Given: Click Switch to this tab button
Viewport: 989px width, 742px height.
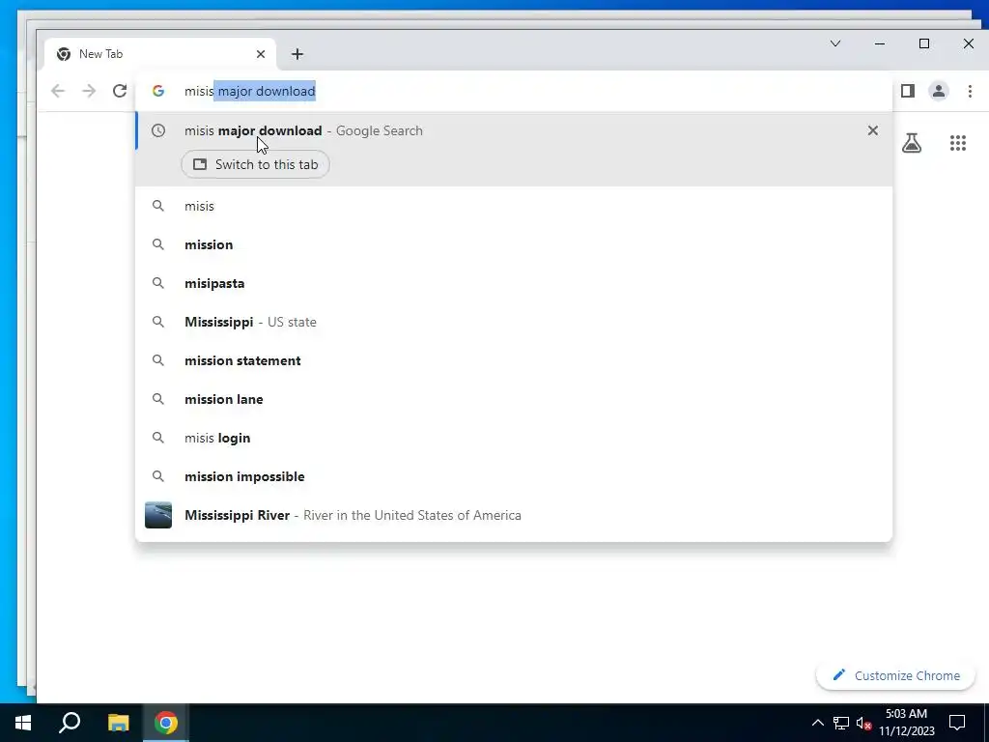Looking at the screenshot, I should (255, 164).
